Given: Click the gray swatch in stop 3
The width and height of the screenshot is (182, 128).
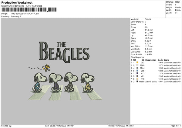Looking at the screenshot, I should click(x=137, y=68).
